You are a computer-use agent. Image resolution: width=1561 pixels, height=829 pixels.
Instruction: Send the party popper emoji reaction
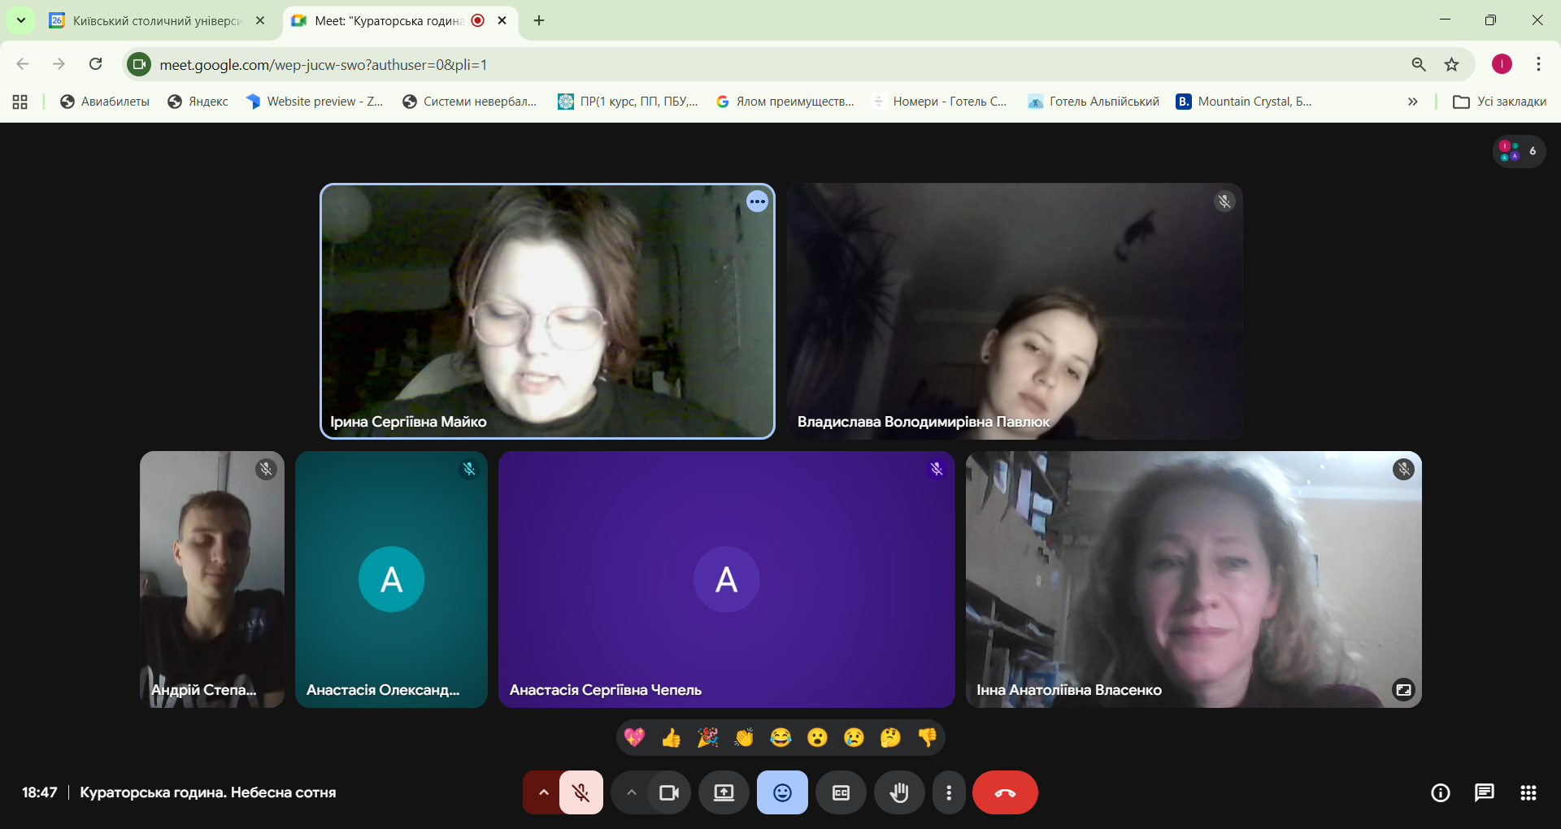[x=707, y=737]
